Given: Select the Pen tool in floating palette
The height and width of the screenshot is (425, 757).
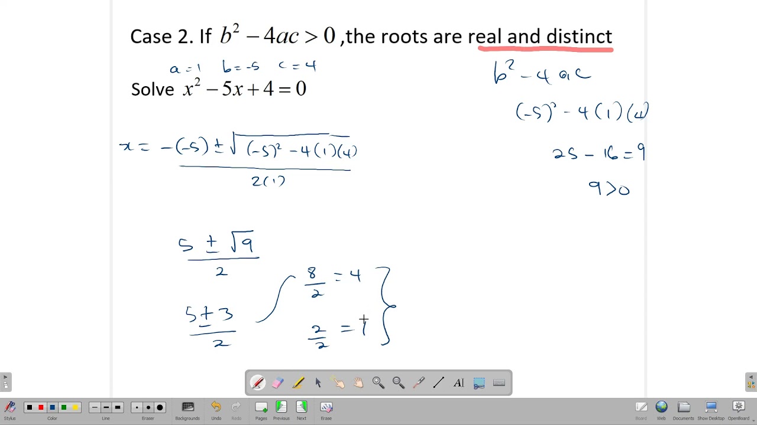Looking at the screenshot, I should click(258, 382).
